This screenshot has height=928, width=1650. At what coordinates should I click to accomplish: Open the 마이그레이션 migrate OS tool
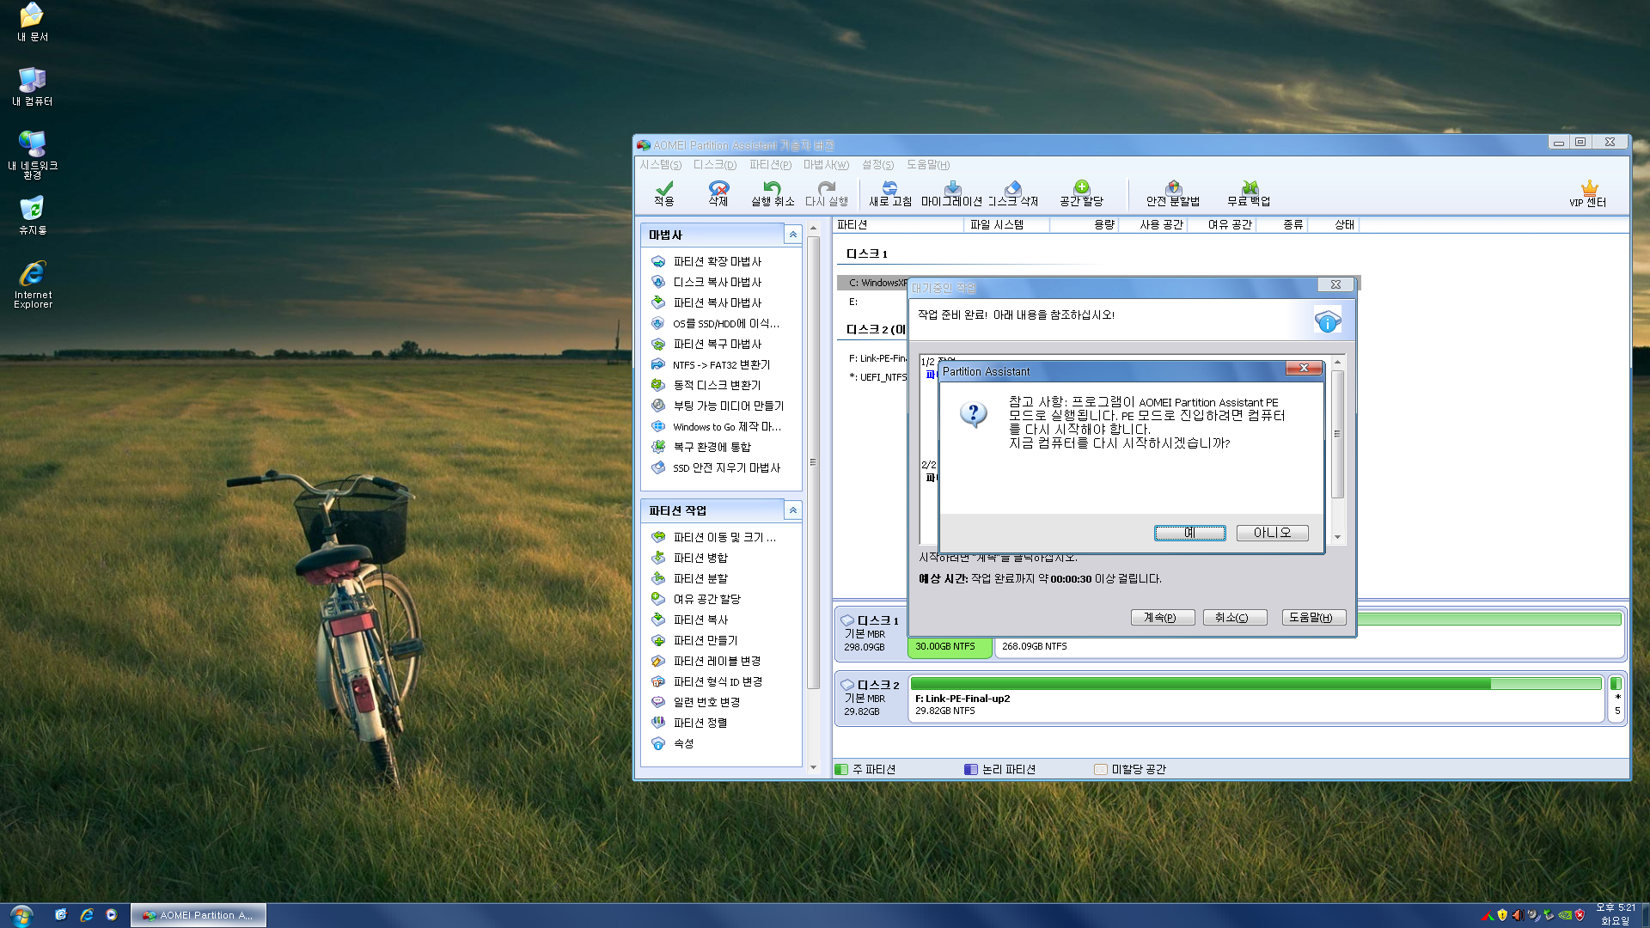click(951, 193)
